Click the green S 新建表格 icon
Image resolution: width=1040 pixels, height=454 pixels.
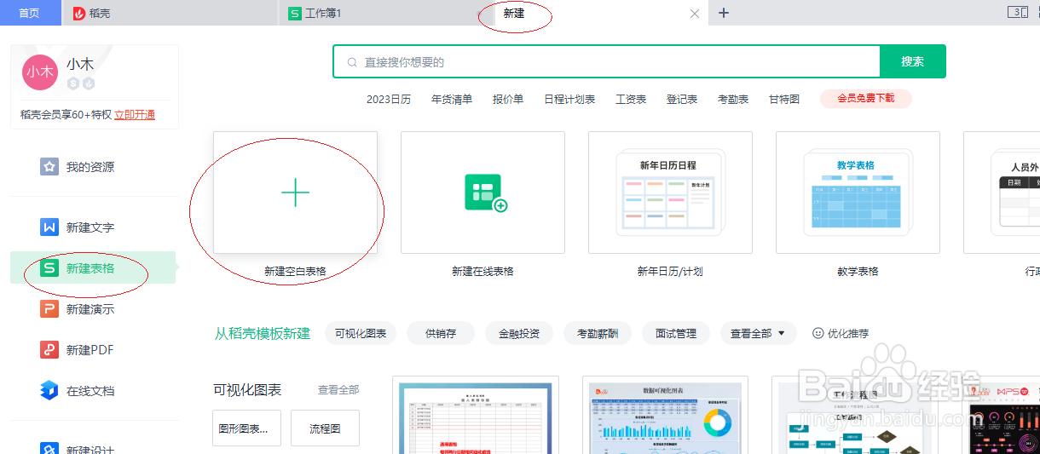click(49, 268)
